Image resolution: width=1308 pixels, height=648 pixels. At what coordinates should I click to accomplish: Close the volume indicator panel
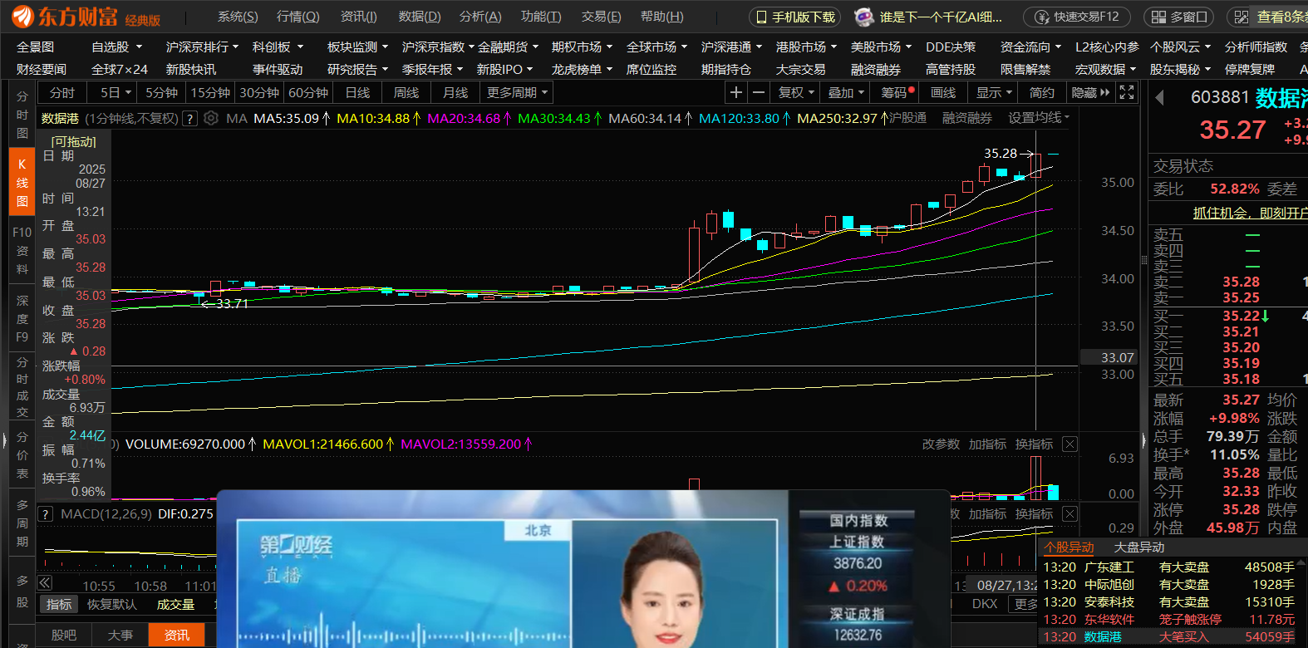point(1070,444)
